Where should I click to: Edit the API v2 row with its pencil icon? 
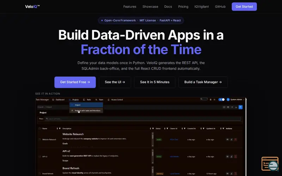(232, 156)
